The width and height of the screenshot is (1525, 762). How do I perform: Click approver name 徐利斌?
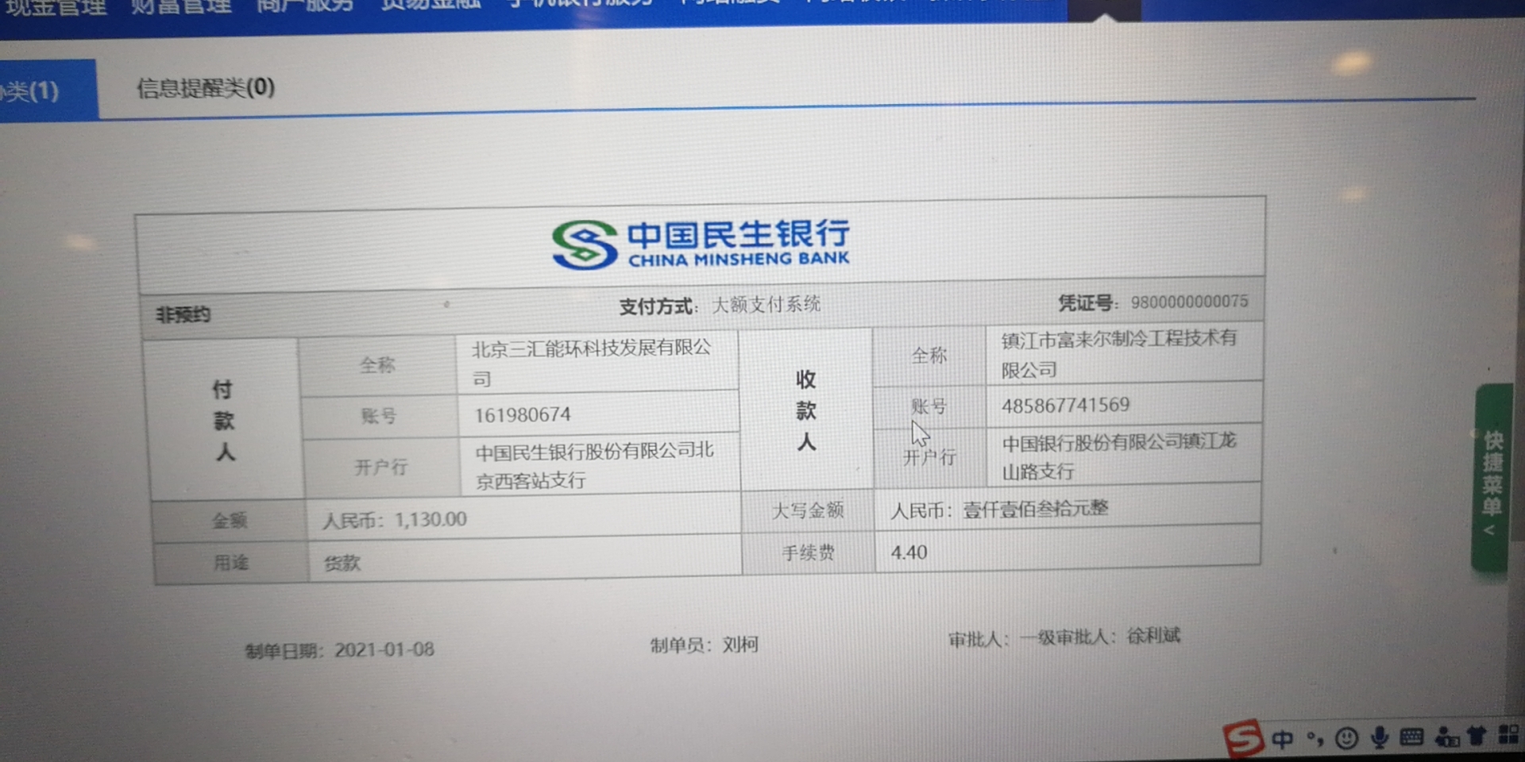[1153, 636]
